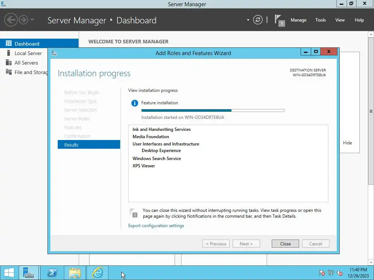Click the notification flag icon in wizard note
Image resolution: width=374 pixels, height=280 pixels.
(x=134, y=213)
